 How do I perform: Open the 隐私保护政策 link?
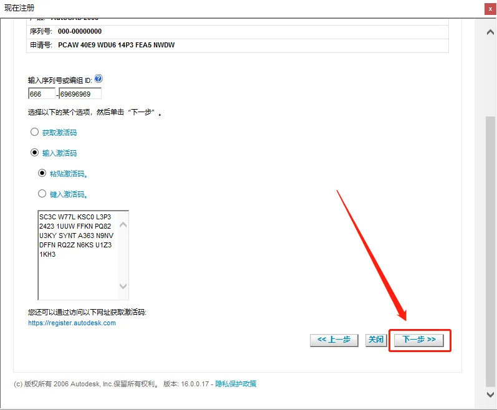tap(236, 384)
